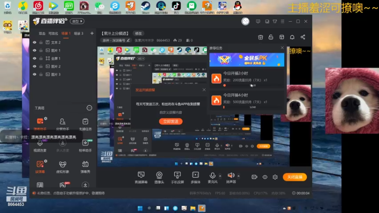Screen dimensions: 379x213
Task: Toggle the preview eye icon in bottom bar
Action: pyautogui.click(x=265, y=177)
